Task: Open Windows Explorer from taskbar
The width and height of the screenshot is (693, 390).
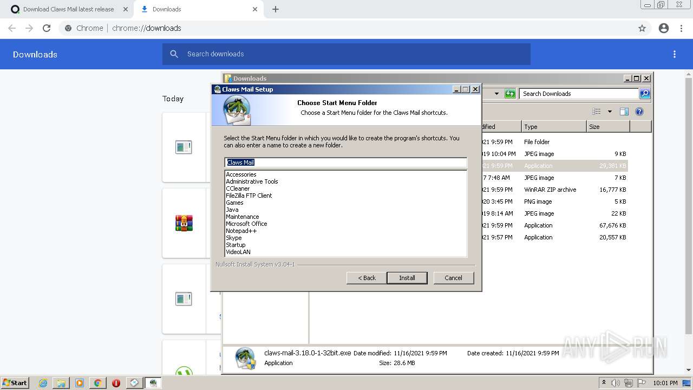Action: point(61,383)
